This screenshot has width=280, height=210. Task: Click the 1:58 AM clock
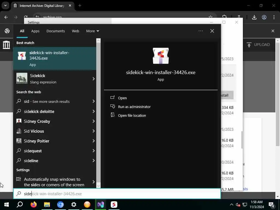[x=256, y=202]
